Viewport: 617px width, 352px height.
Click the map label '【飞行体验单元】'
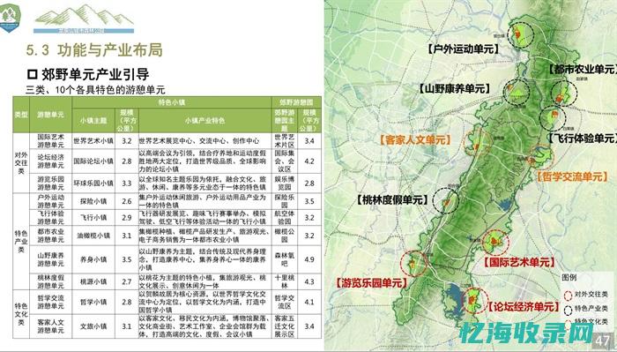click(x=583, y=139)
